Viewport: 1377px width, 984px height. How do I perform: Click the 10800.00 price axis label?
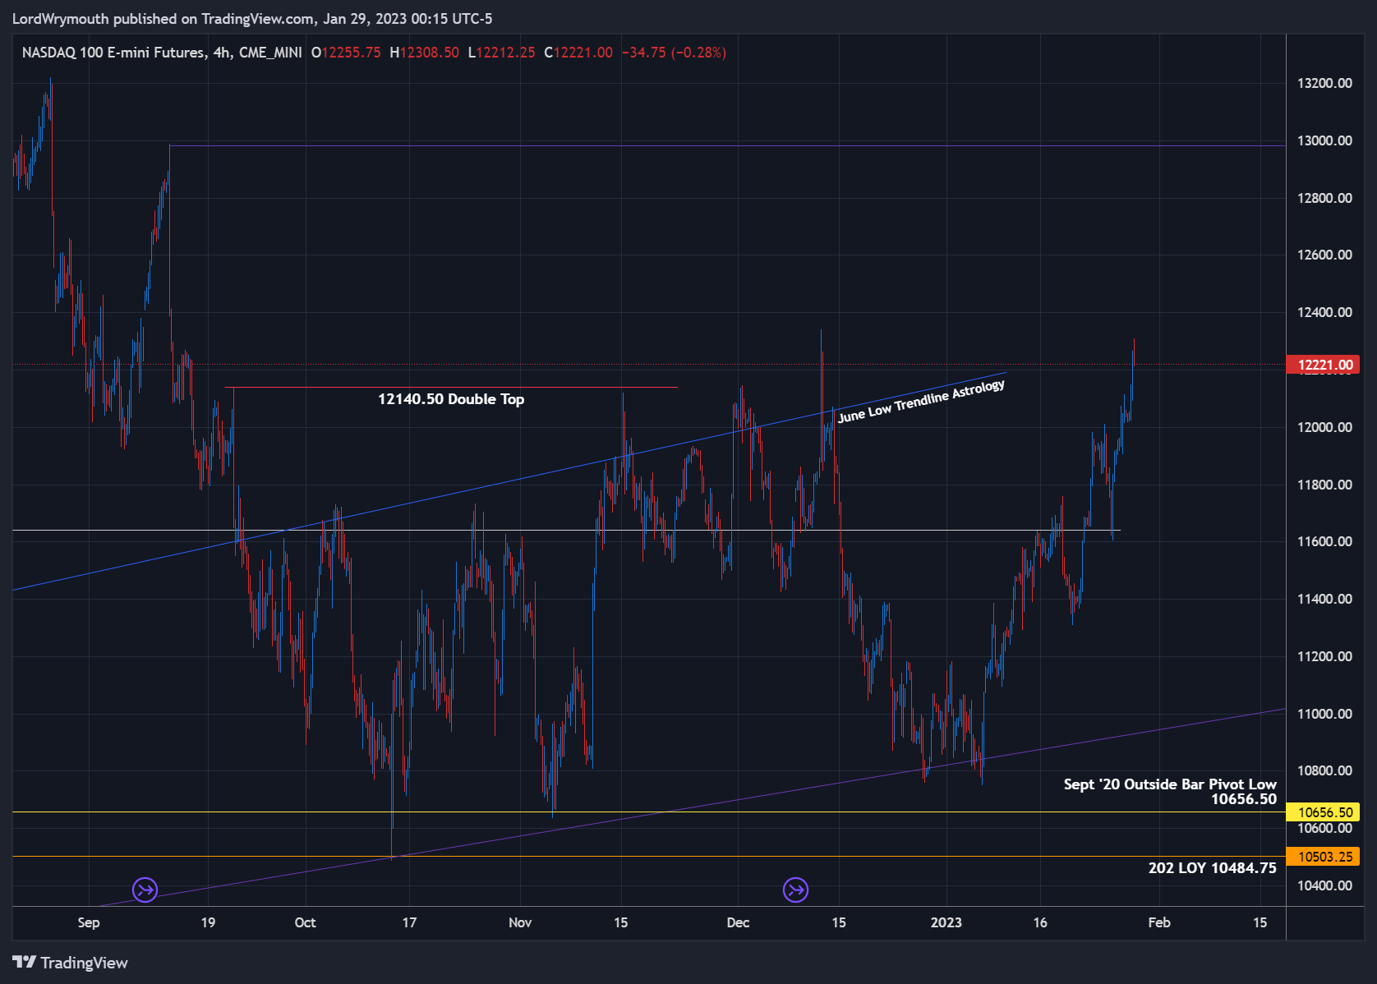tap(1324, 770)
